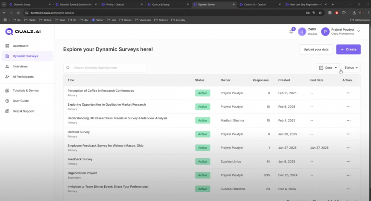Image resolution: width=371 pixels, height=201 pixels.
Task: Open Perception of Coffee in Research Conferences survey
Action: tap(101, 91)
